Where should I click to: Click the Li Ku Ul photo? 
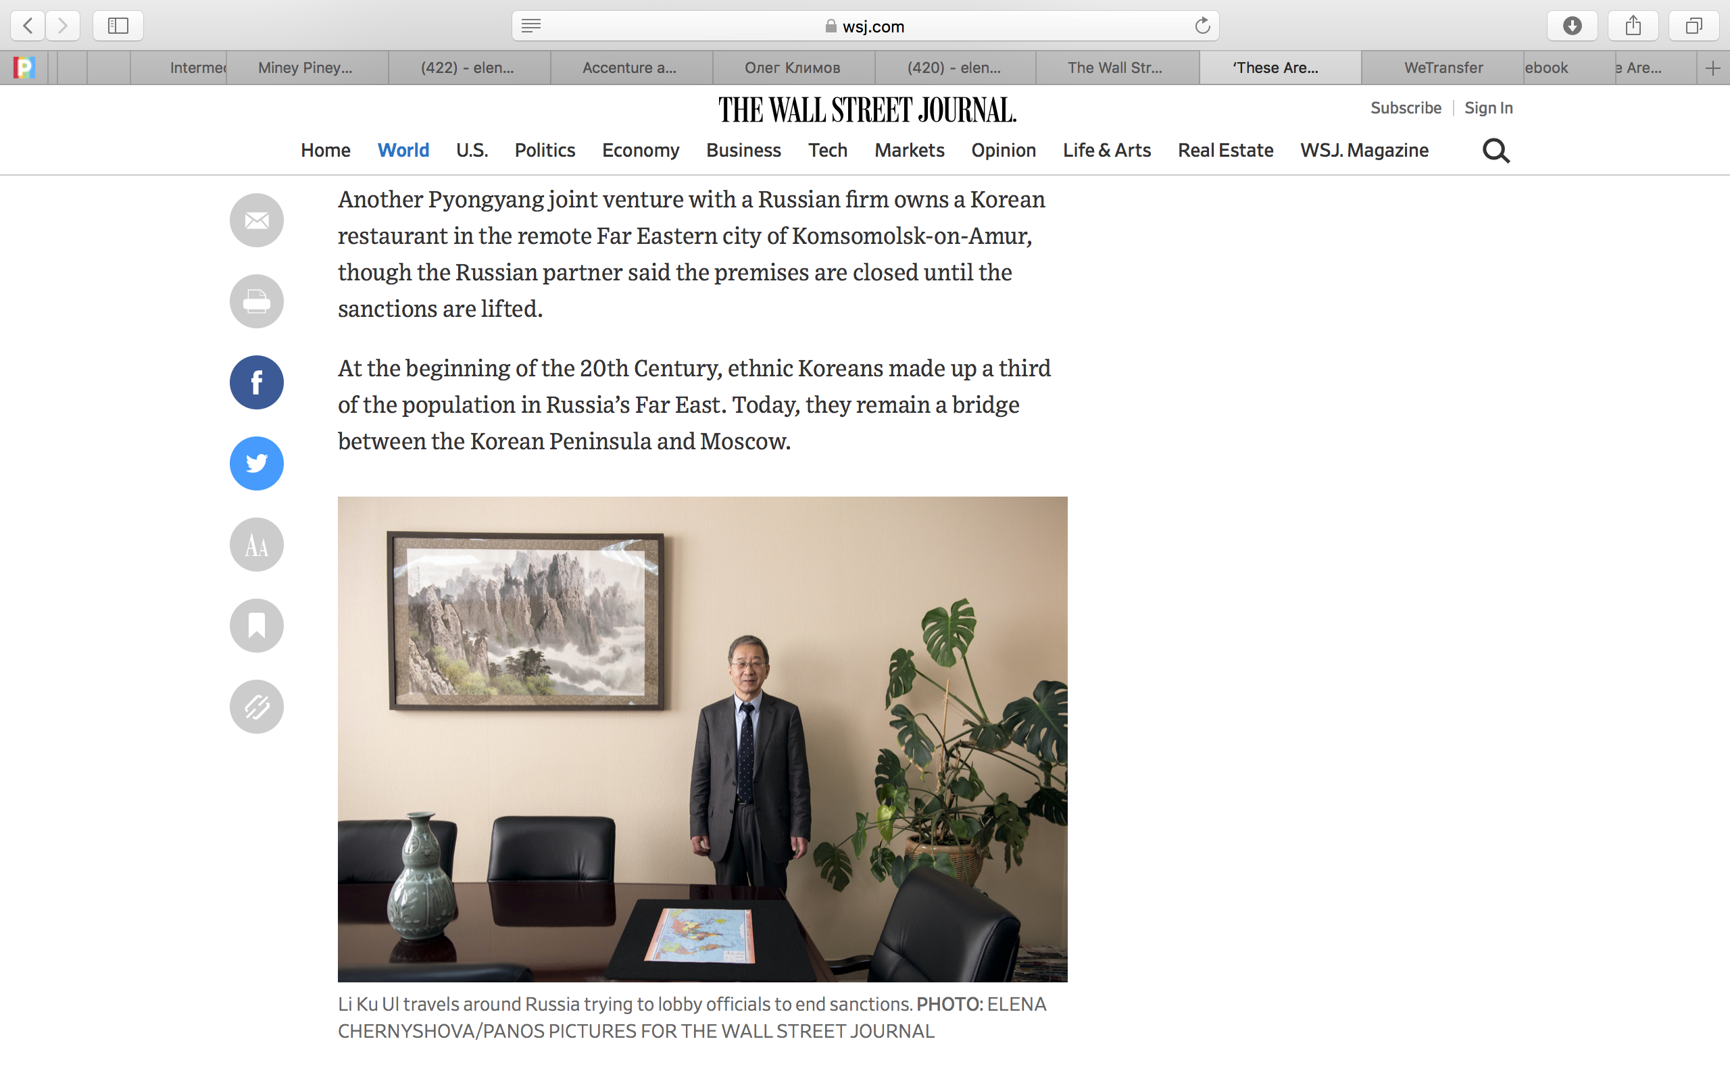coord(702,739)
